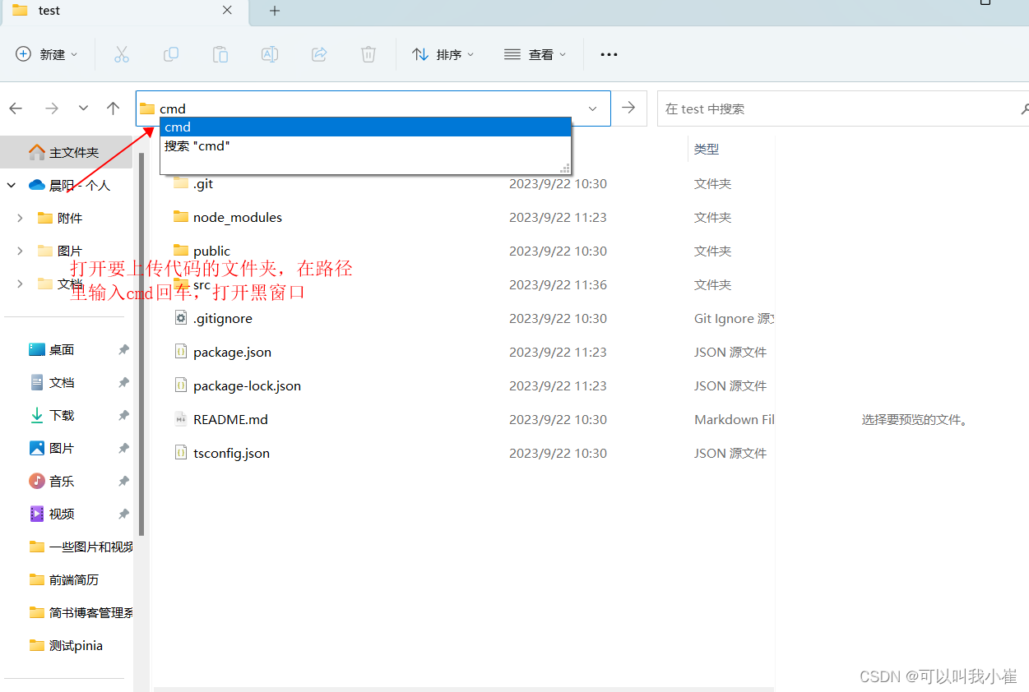Click the navigation pane vertical scrollbar
Image resolution: width=1029 pixels, height=692 pixels.
(141, 345)
